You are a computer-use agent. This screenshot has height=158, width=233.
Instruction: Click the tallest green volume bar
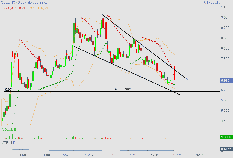[x=11, y=136]
